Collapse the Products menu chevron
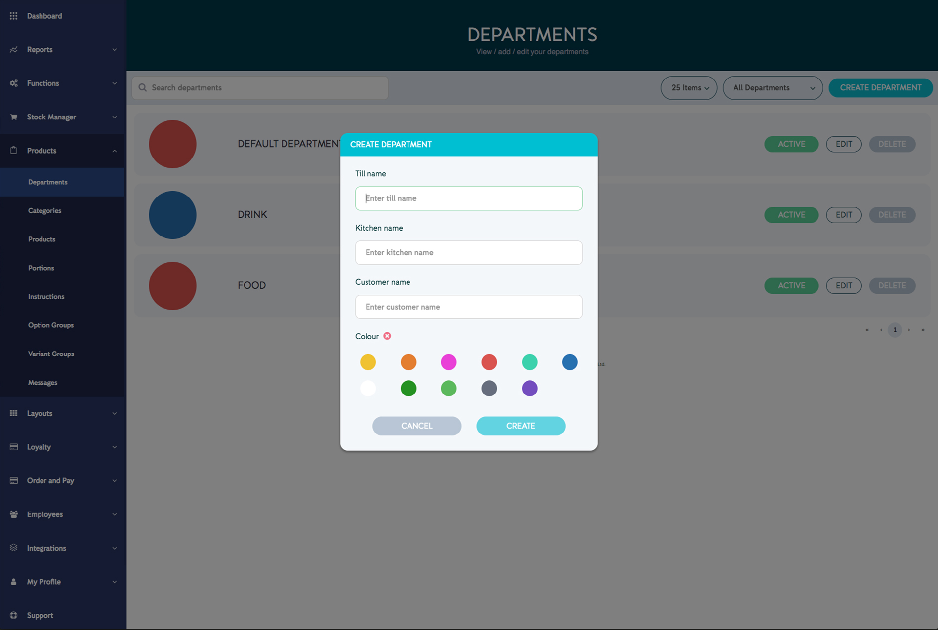 pyautogui.click(x=115, y=151)
